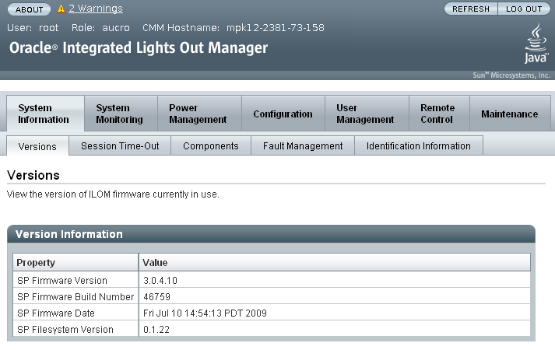555x350 pixels.
Task: Open the Remote Control tab
Action: pyautogui.click(x=439, y=114)
